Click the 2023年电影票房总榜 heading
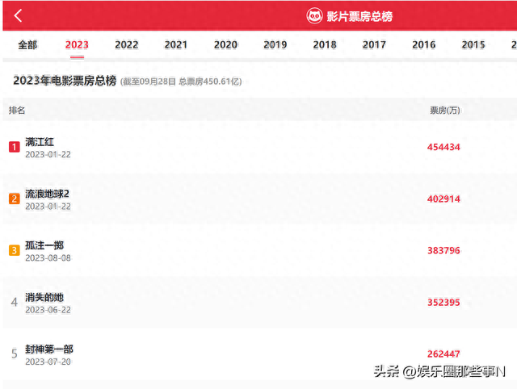Screen dimensions: 517x389 [65, 81]
